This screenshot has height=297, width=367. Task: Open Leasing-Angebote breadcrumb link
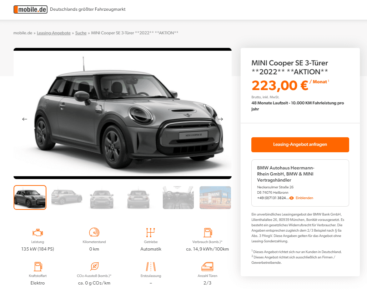click(x=54, y=33)
